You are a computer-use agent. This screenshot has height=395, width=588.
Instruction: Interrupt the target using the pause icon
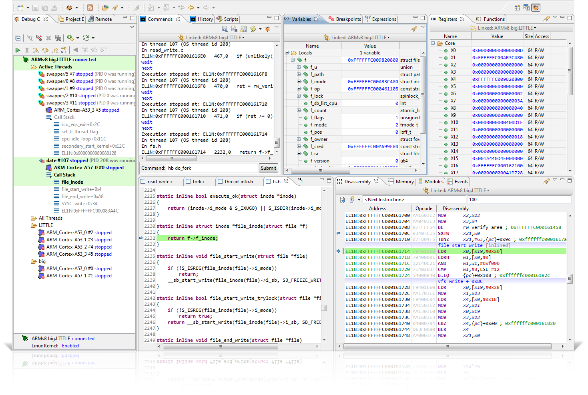point(27,49)
